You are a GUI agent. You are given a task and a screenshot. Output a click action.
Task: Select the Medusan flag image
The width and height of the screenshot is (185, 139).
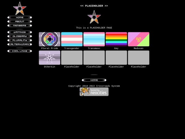138,39
